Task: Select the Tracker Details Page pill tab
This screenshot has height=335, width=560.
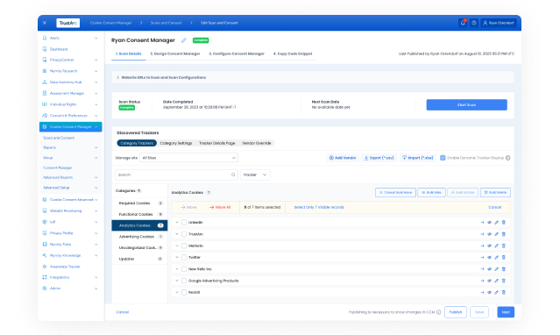Action: click(x=216, y=143)
